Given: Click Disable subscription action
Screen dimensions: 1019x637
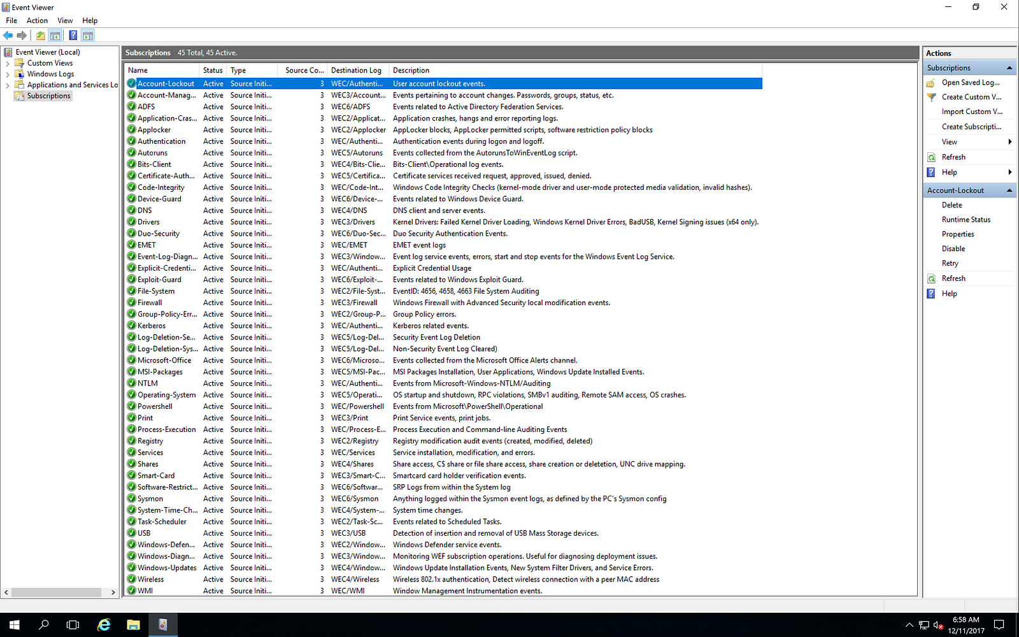Looking at the screenshot, I should [x=953, y=249].
